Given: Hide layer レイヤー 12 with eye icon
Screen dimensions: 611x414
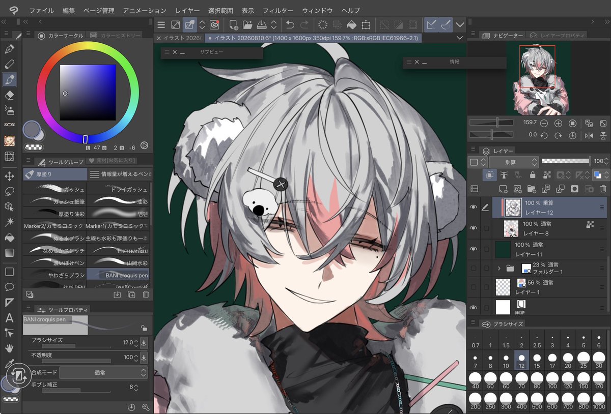Looking at the screenshot, I should pyautogui.click(x=474, y=207).
